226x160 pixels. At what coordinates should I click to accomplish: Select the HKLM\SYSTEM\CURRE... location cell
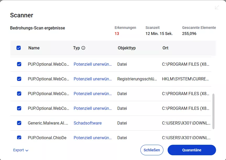pos(186,79)
